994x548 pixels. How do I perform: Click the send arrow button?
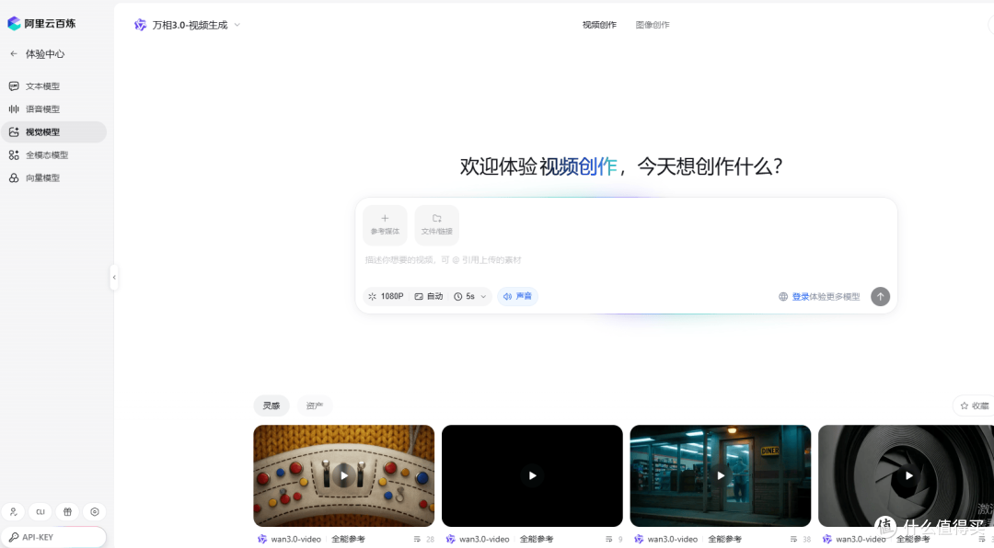880,296
